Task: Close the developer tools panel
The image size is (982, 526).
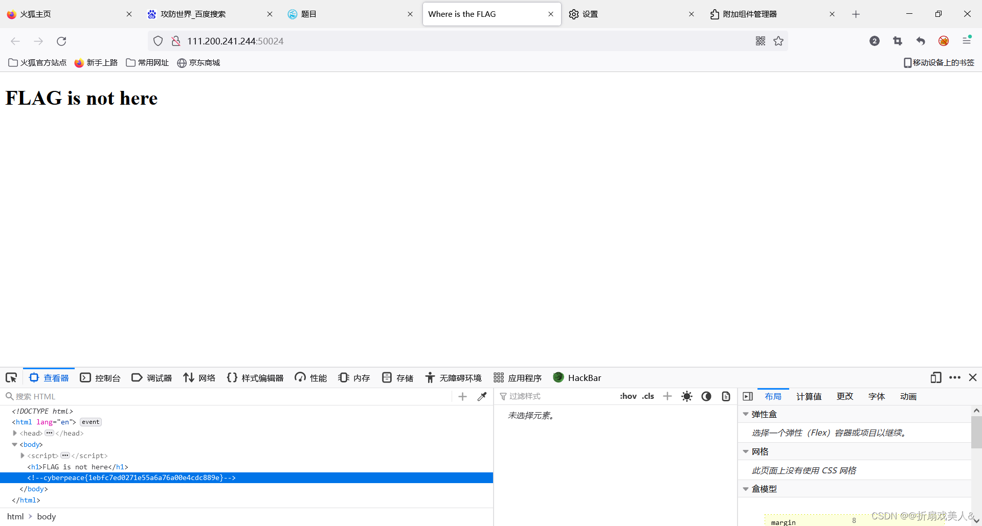Action: coord(973,377)
